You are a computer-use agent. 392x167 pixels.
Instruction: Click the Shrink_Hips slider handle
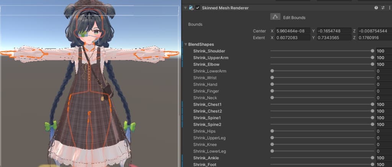click(272, 131)
